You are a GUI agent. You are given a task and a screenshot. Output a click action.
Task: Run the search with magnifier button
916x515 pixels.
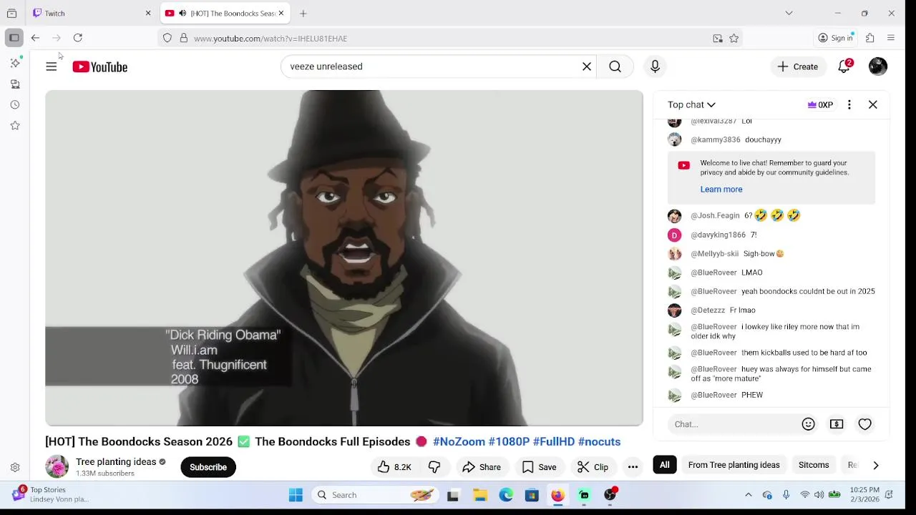615,67
